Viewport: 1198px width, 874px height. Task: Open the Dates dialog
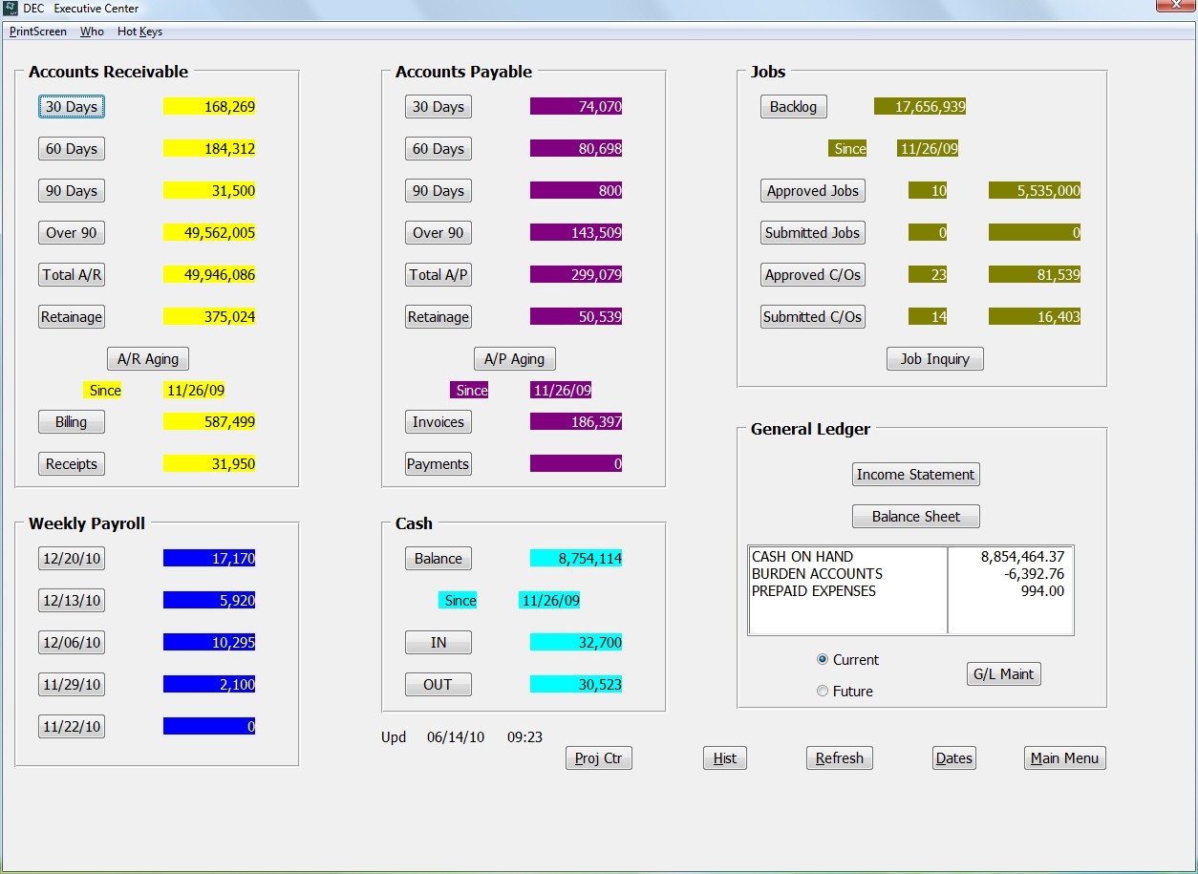tap(952, 757)
